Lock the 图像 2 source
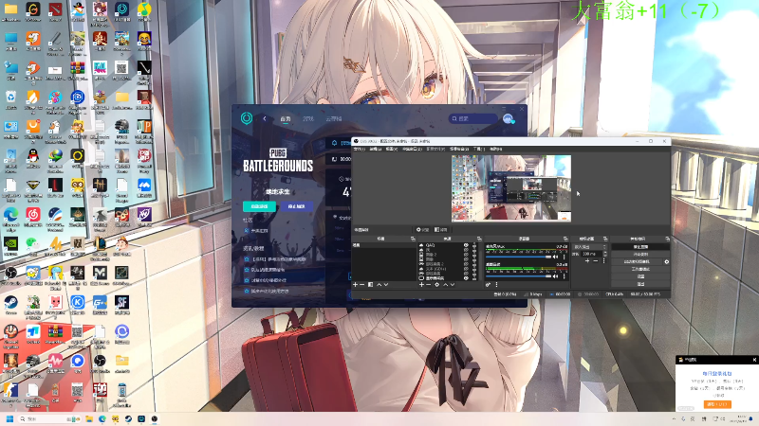 pyautogui.click(x=473, y=254)
